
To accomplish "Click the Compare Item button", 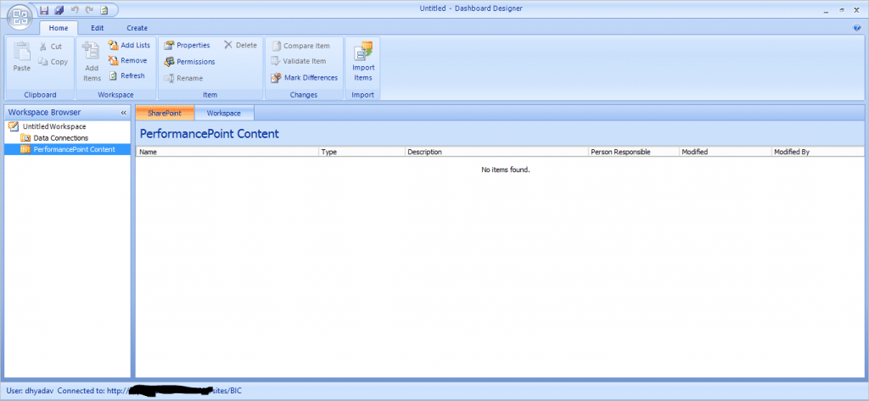I will 300,46.
